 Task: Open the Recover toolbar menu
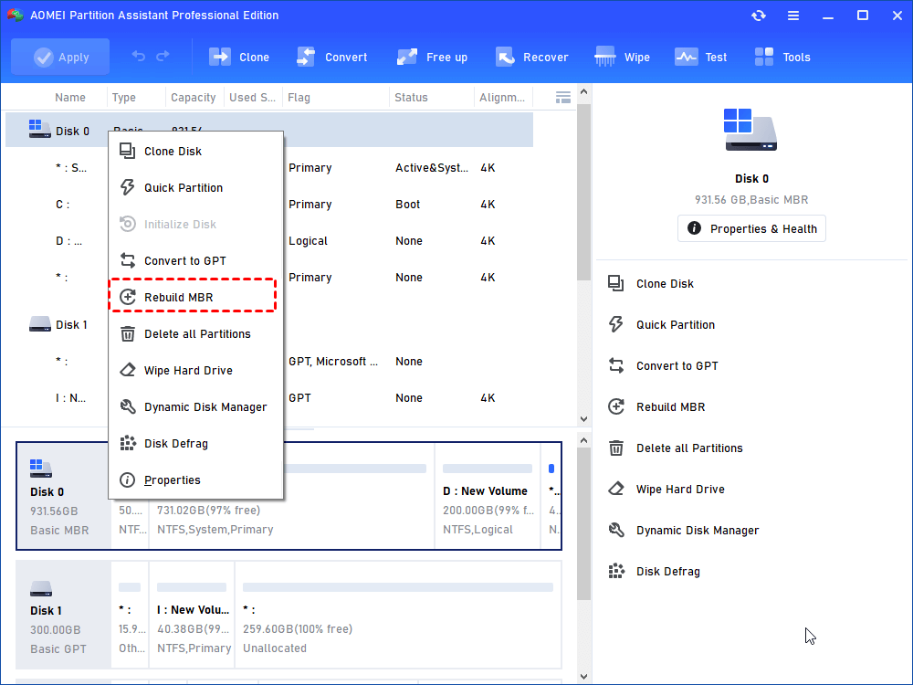[532, 57]
